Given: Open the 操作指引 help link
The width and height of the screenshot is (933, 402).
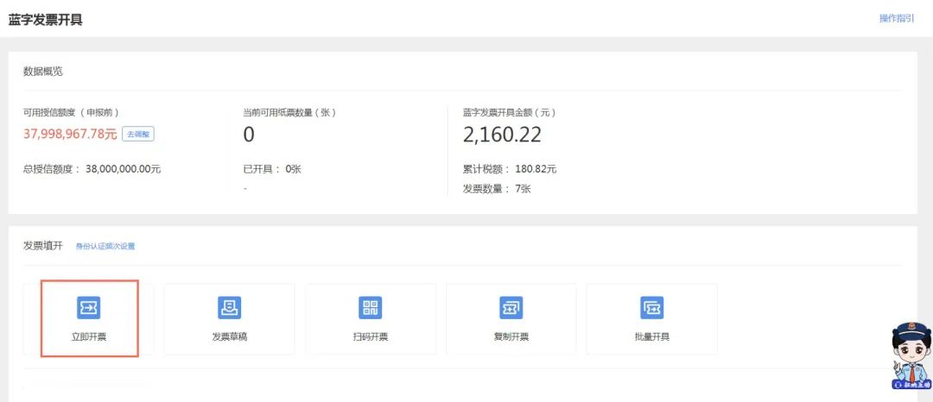Looking at the screenshot, I should click(896, 18).
